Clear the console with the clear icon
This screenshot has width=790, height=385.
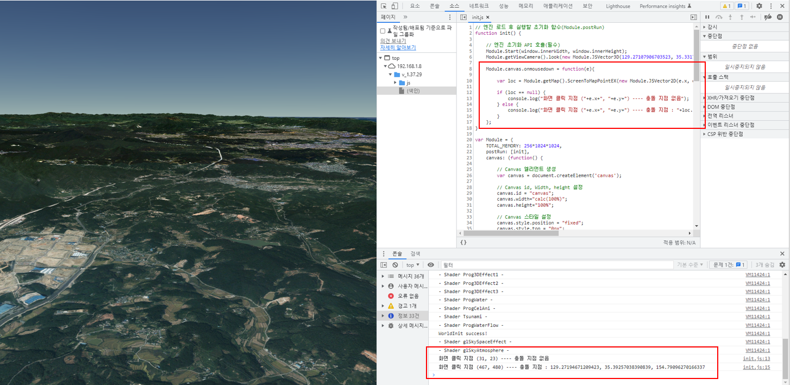coord(394,265)
